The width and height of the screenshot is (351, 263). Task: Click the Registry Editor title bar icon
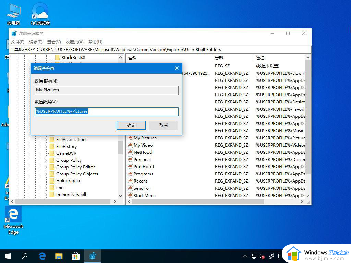coord(14,33)
